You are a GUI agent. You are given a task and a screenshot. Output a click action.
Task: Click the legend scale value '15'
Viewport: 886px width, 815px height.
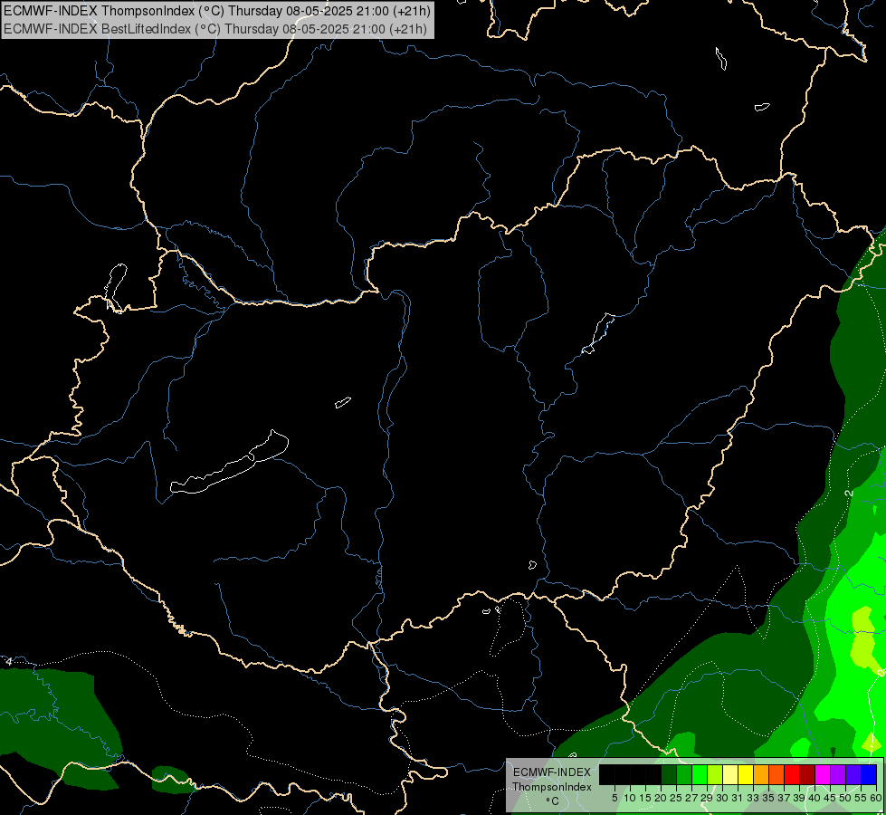click(x=645, y=798)
